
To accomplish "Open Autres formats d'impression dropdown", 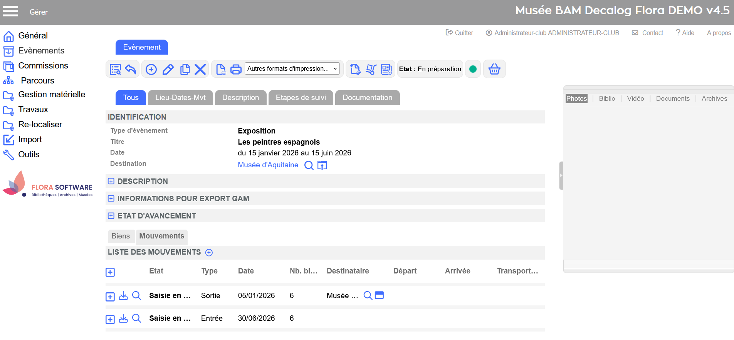I will 292,69.
